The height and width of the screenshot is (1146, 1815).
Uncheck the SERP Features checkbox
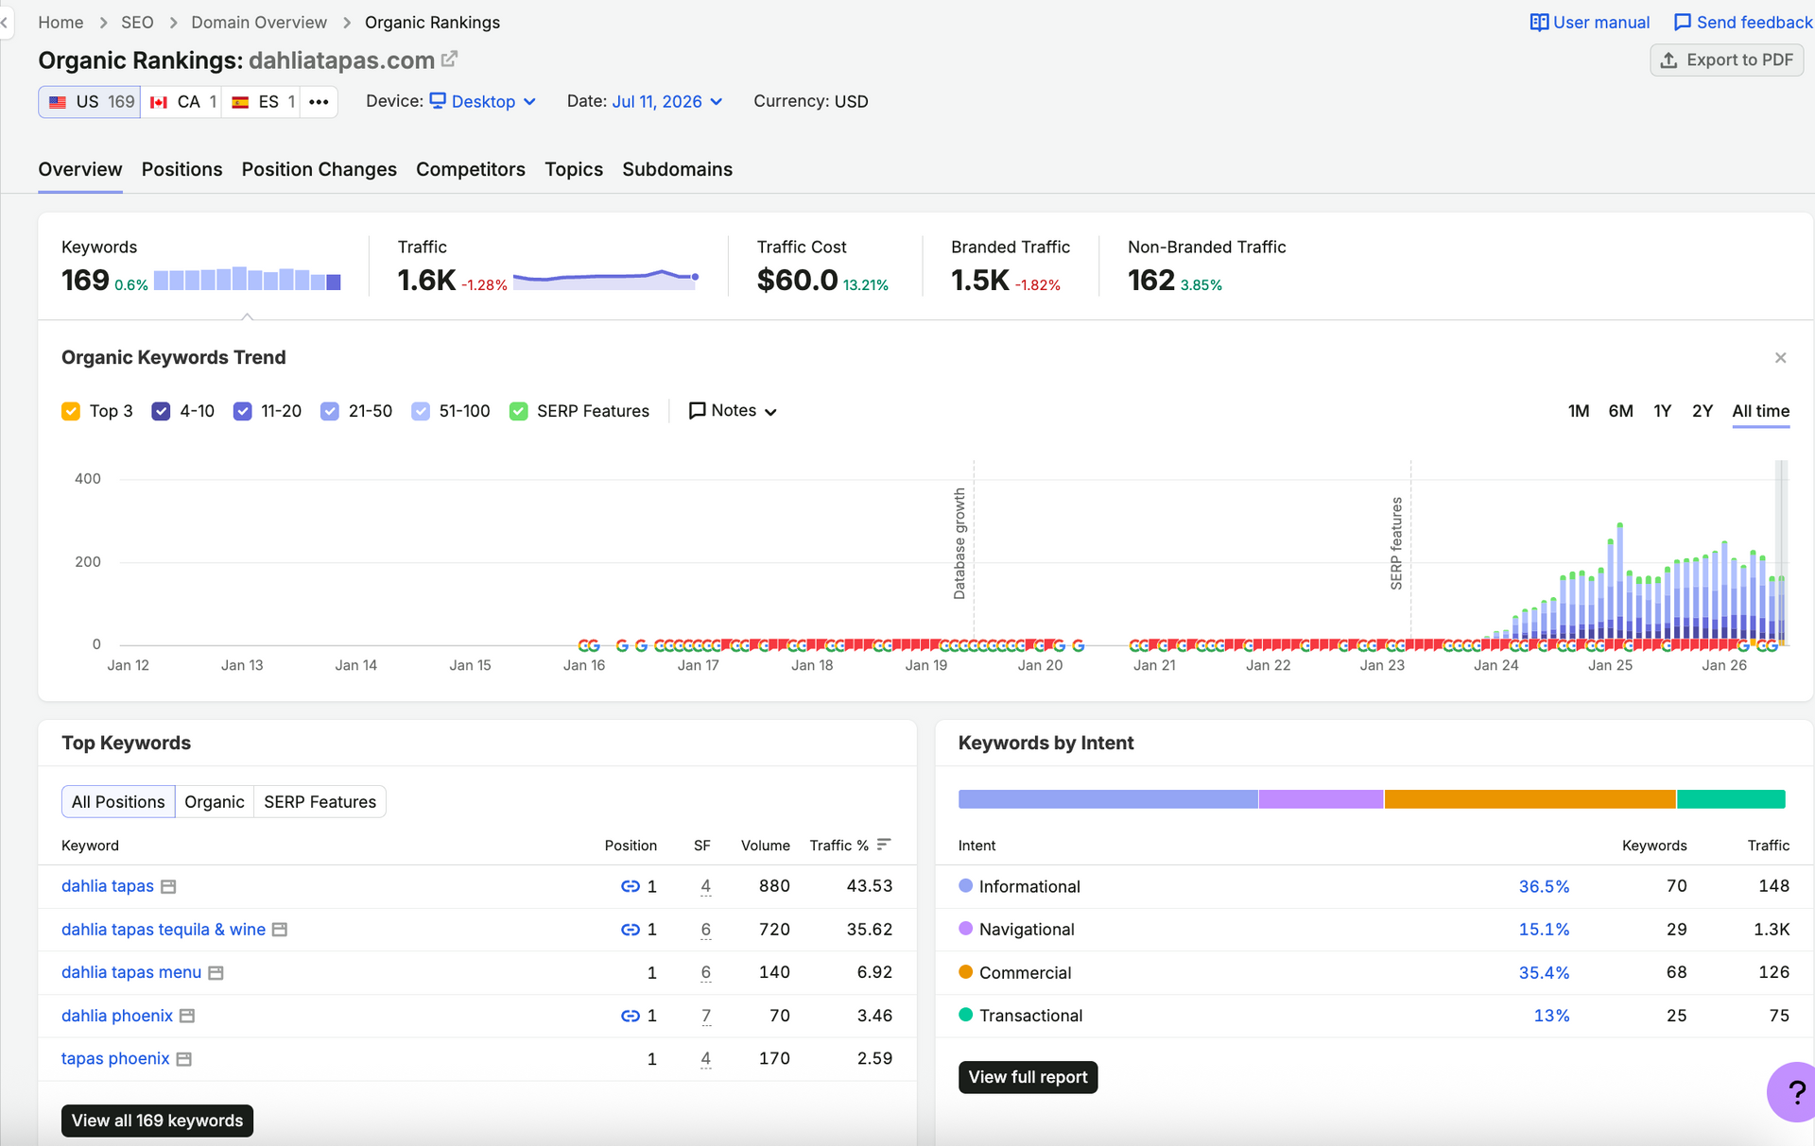click(518, 411)
